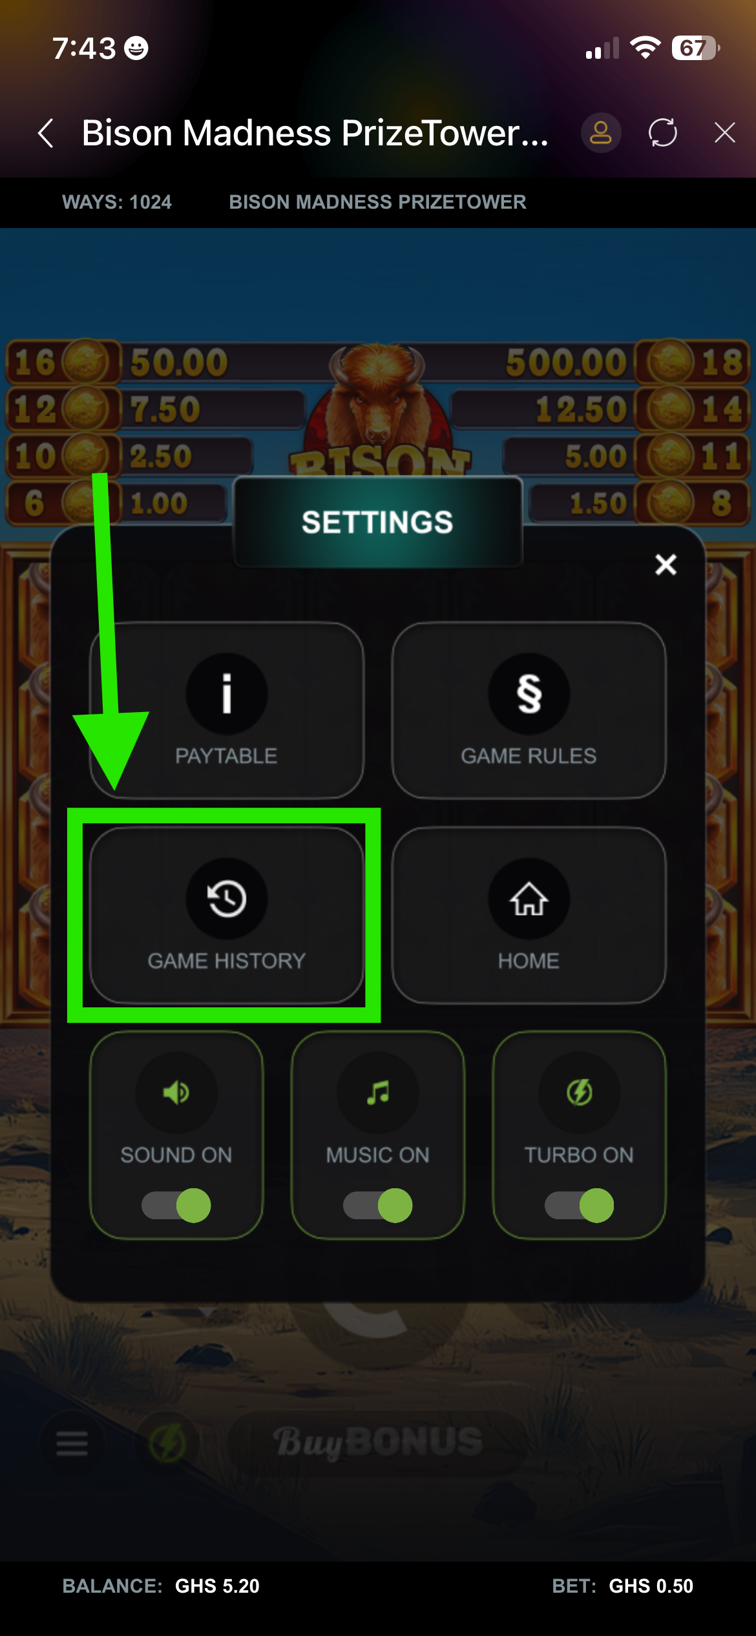Toggle the Music On switch
Viewport: 756px width, 1636px height.
[377, 1206]
